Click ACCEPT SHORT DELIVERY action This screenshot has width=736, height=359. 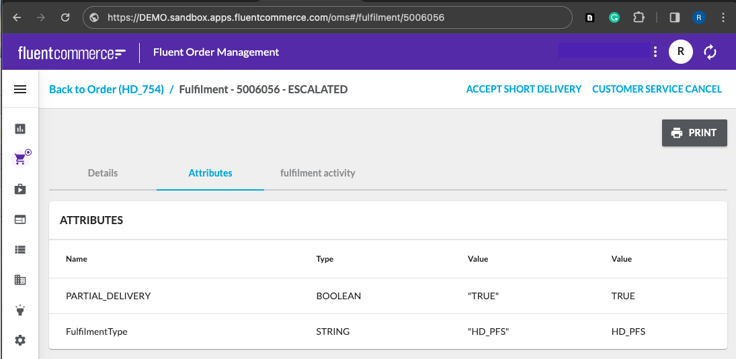pos(524,89)
